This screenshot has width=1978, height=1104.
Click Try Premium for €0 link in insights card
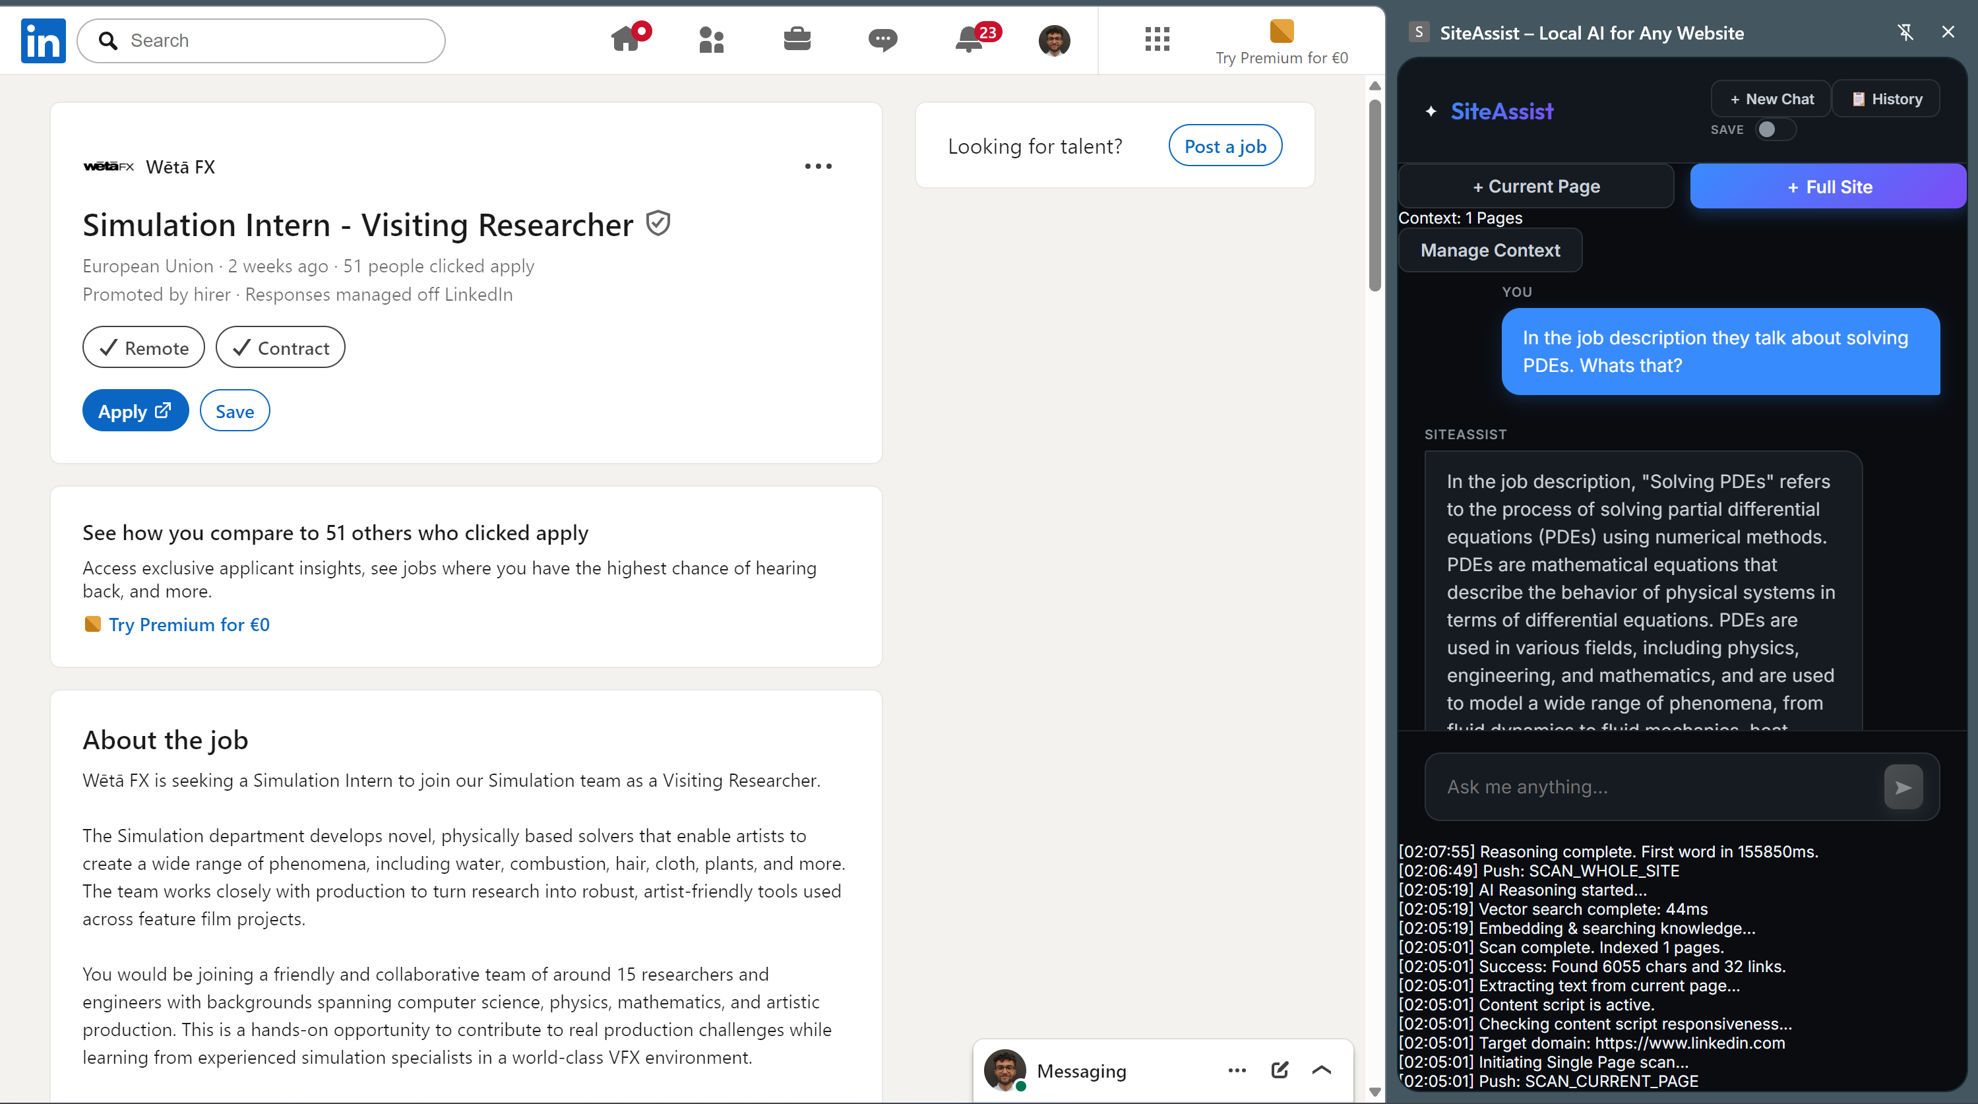189,624
